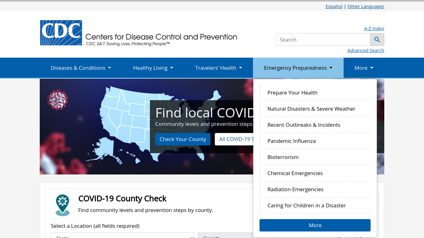Switch to Español language

334,7
